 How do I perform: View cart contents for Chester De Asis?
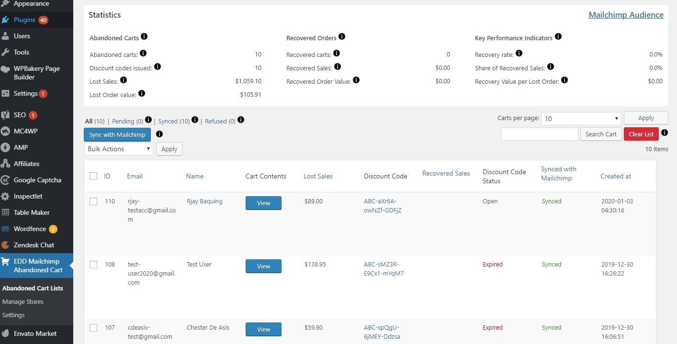pos(263,330)
